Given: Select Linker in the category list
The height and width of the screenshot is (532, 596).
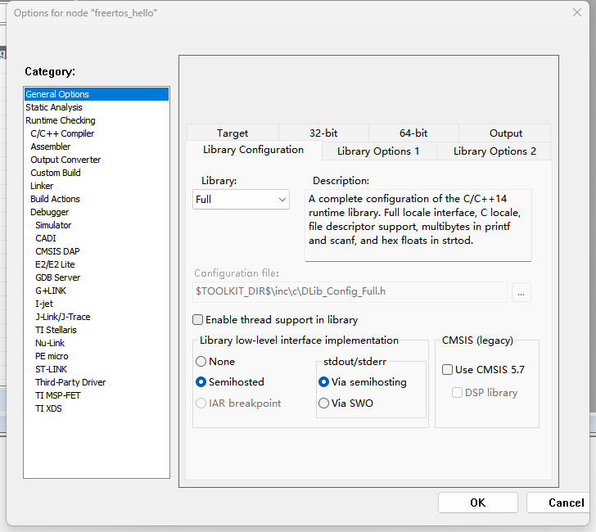Looking at the screenshot, I should pos(42,186).
